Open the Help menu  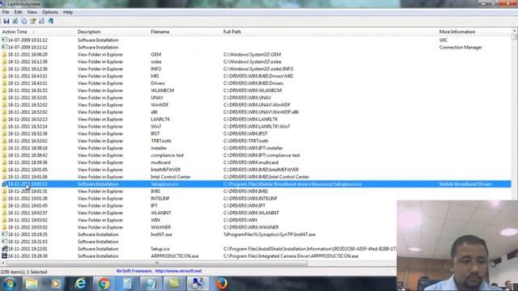(x=68, y=12)
